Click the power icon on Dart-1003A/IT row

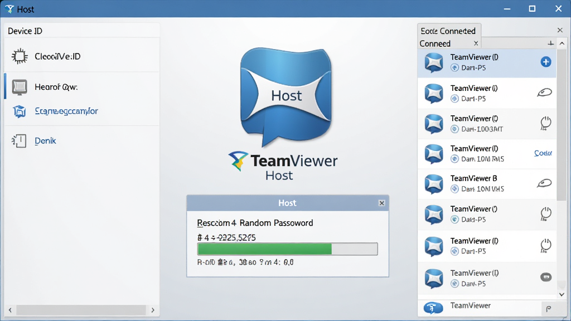click(545, 123)
